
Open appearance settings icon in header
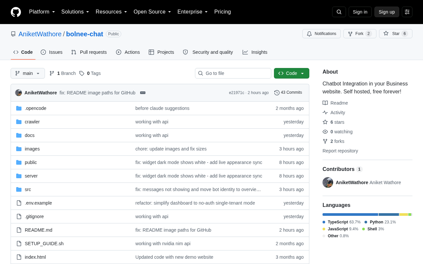[407, 12]
